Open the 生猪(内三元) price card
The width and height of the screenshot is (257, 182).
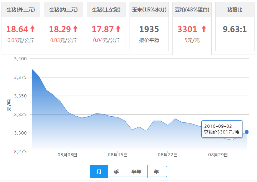point(64,26)
